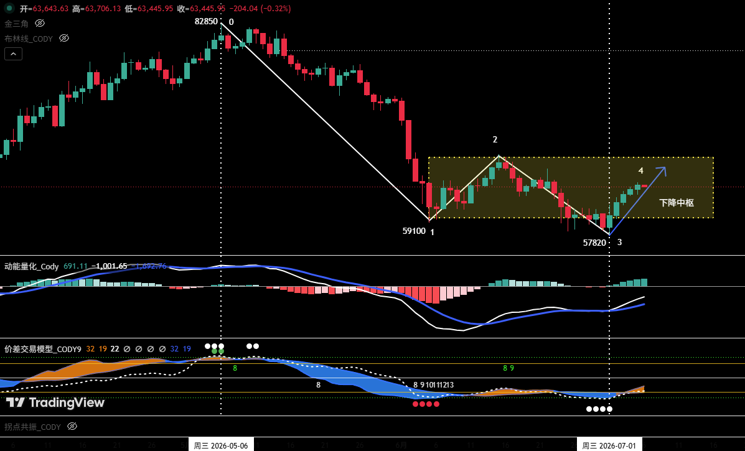The width and height of the screenshot is (745, 451).
Task: Click the 下降中枢 text label
Action: pos(677,203)
